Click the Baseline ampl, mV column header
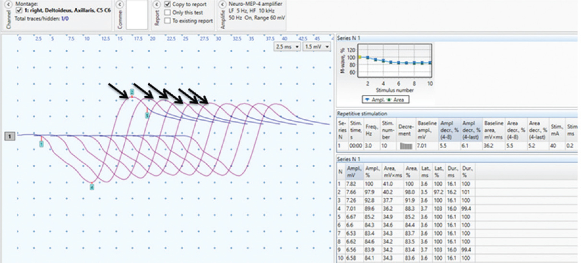The width and height of the screenshot is (581, 263). point(427,129)
